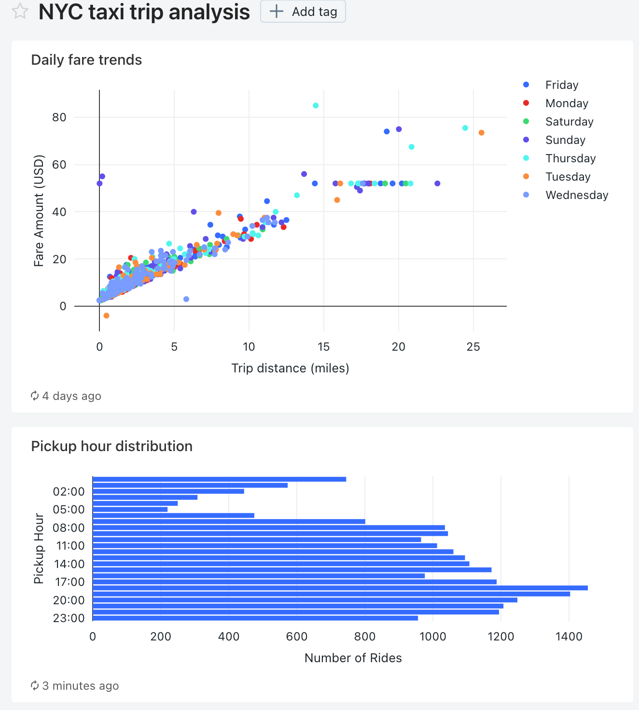Click the refresh icon under Pickup hour distribution
Image resolution: width=639 pixels, height=710 pixels.
click(34, 686)
